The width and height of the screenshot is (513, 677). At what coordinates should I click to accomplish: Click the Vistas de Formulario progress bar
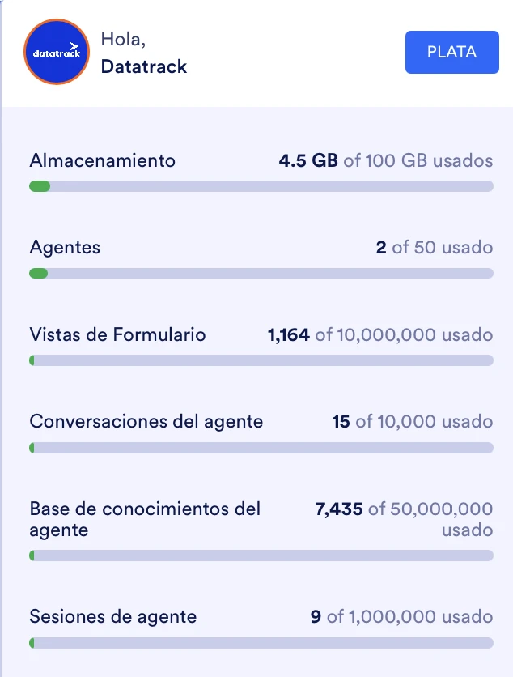[x=261, y=360]
